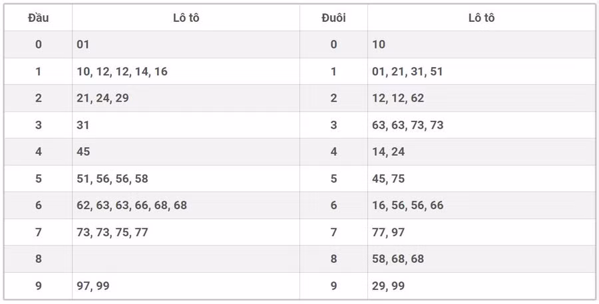The height and width of the screenshot is (304, 599).
Task: Click the cell with 29, 99
Action: point(389,285)
